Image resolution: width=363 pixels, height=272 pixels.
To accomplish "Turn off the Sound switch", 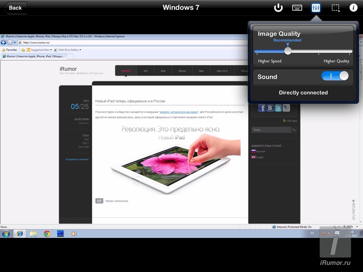I will (x=335, y=76).
